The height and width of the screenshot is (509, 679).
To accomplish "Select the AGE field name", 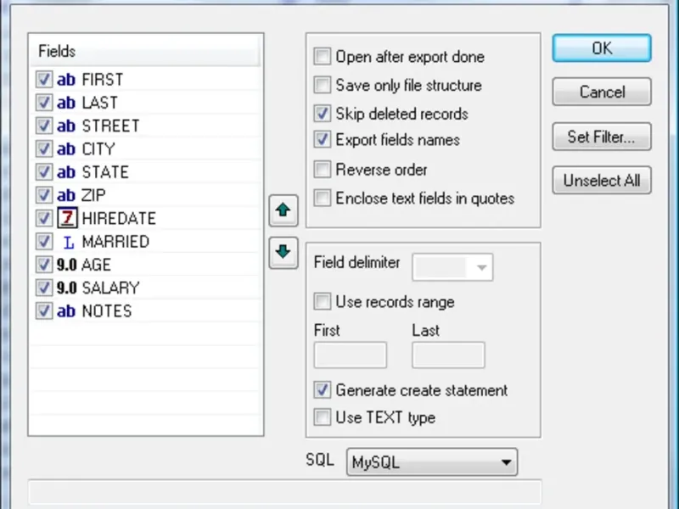I will (x=96, y=265).
